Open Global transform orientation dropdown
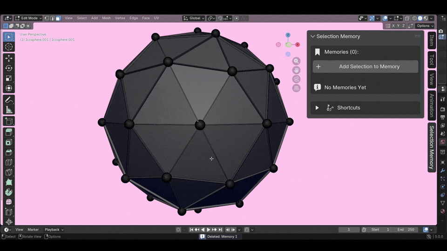 coord(194,18)
